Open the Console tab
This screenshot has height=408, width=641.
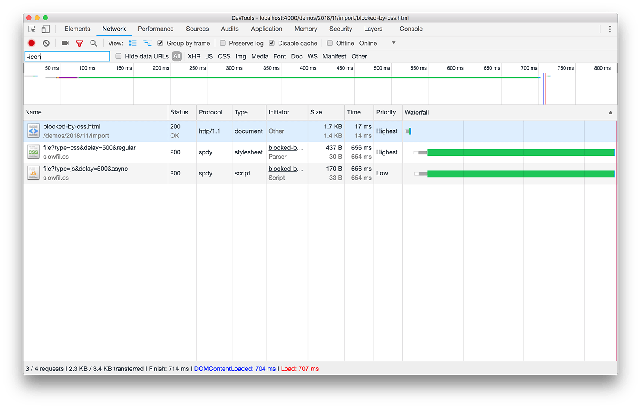tap(411, 29)
